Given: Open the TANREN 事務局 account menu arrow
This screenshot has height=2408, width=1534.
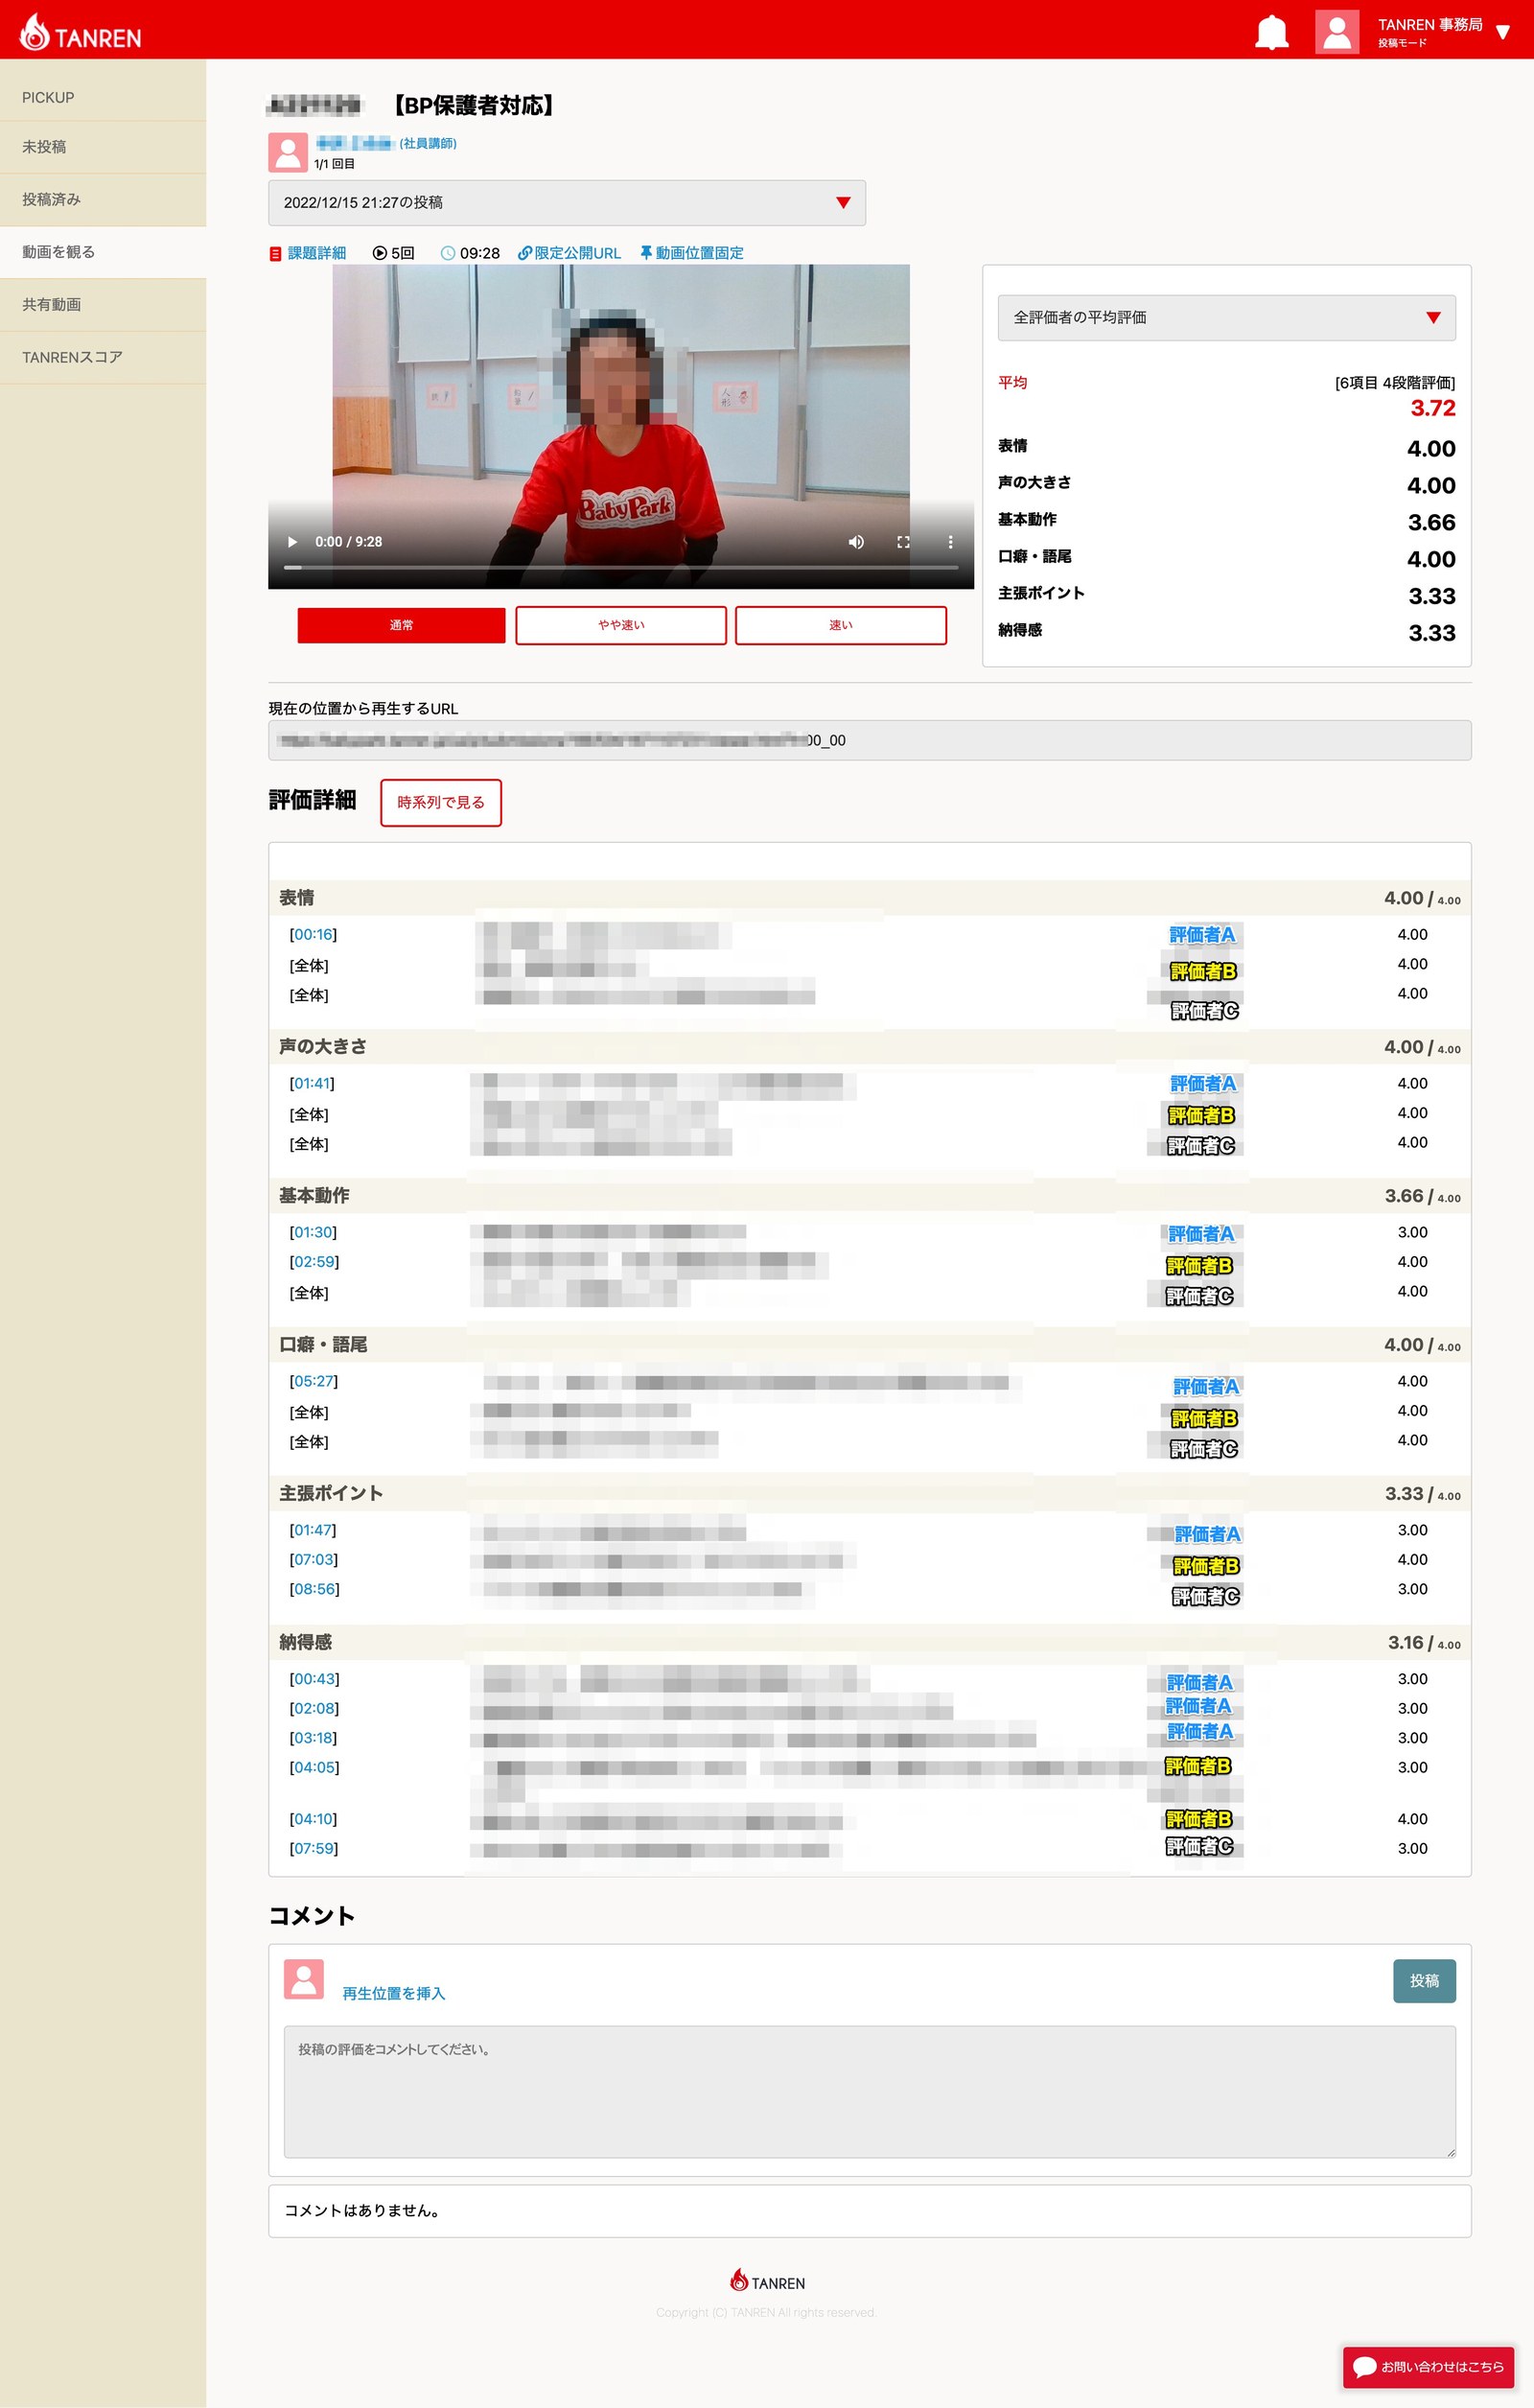Looking at the screenshot, I should coord(1502,33).
